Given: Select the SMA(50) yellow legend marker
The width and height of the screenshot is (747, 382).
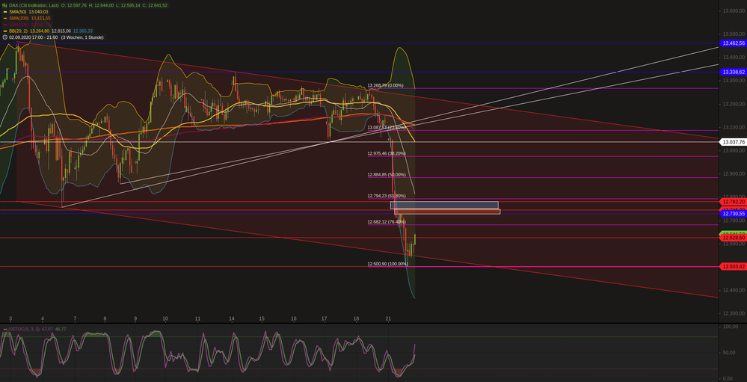Looking at the screenshot, I should point(4,12).
